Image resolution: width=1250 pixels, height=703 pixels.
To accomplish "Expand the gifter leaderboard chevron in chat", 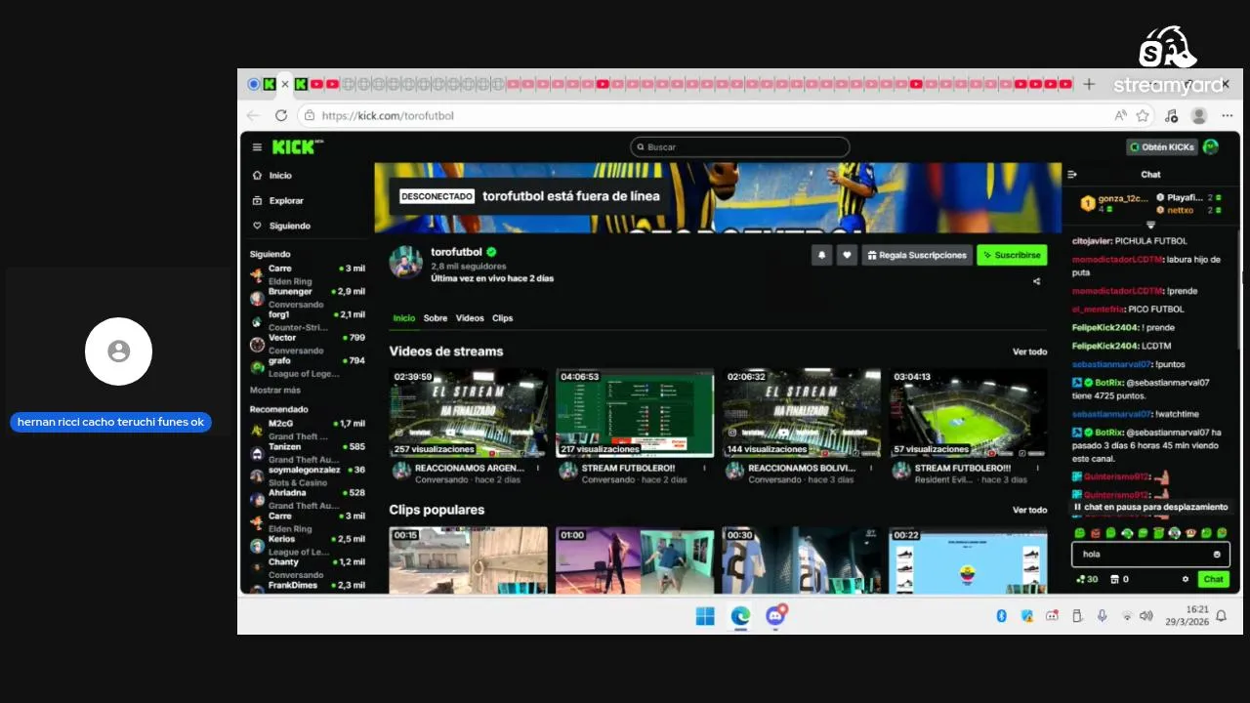I will 1150,226.
